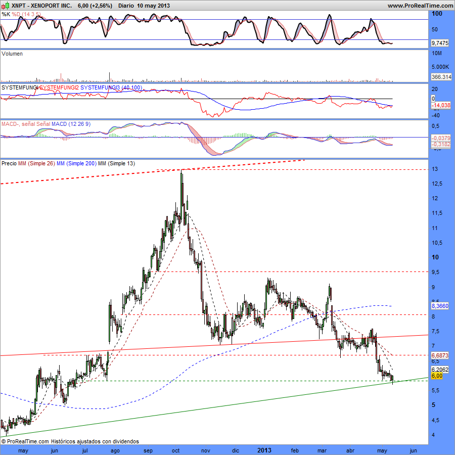Select the 'Diario' timeframe label

[126, 6]
